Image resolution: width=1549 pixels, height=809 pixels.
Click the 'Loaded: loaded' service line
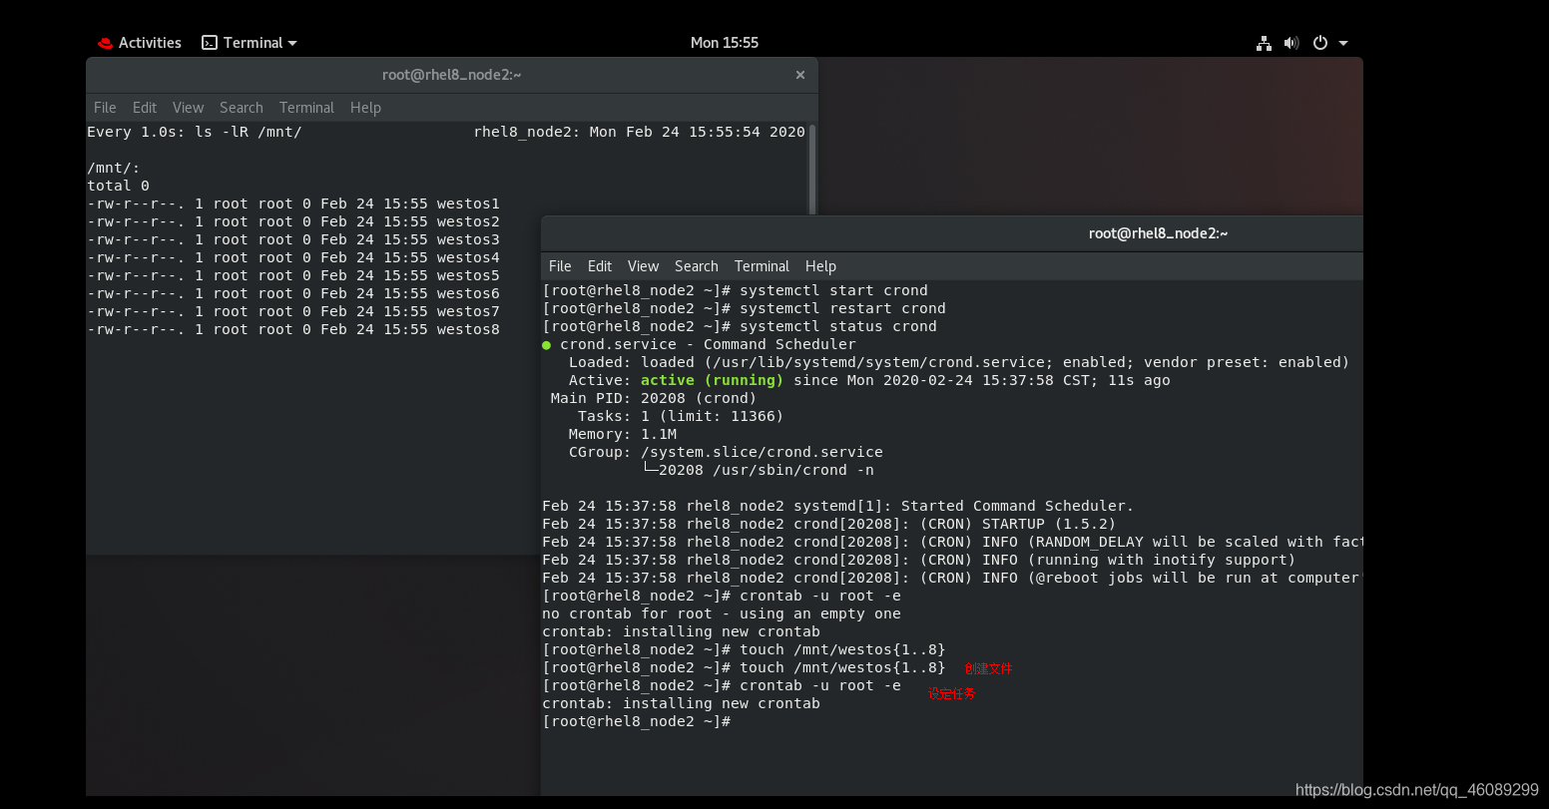click(958, 362)
